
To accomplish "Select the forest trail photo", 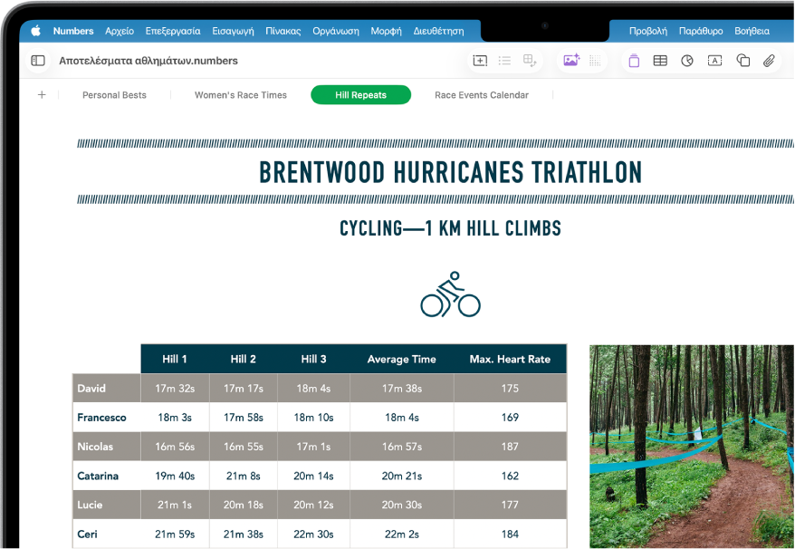I will pos(692,447).
